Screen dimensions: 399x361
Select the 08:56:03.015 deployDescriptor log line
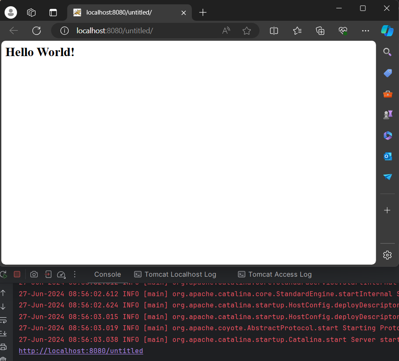(209, 317)
